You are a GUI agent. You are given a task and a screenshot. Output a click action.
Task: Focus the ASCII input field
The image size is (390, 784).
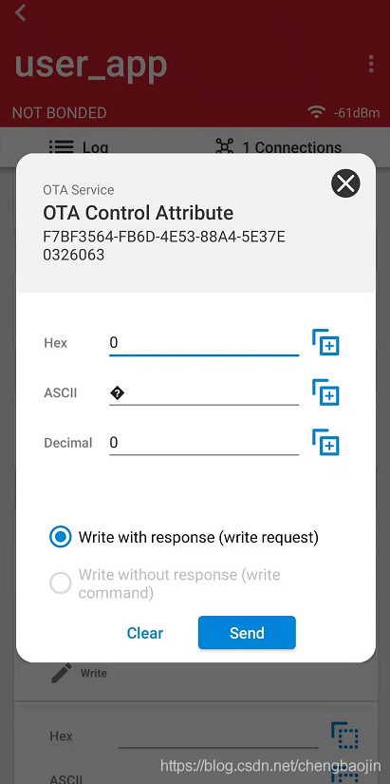pos(204,393)
